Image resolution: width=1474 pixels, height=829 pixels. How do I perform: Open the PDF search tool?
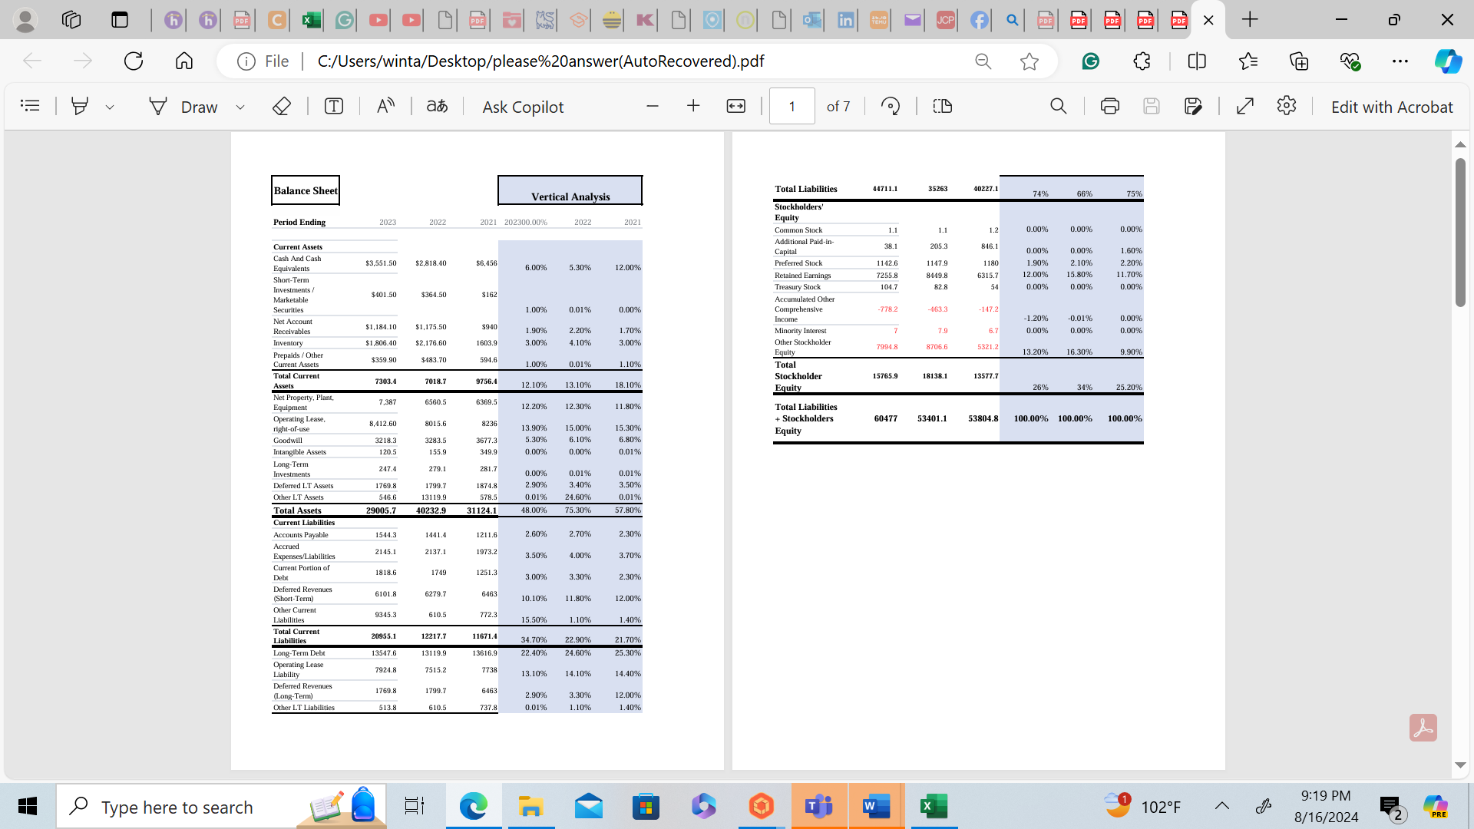point(1059,106)
